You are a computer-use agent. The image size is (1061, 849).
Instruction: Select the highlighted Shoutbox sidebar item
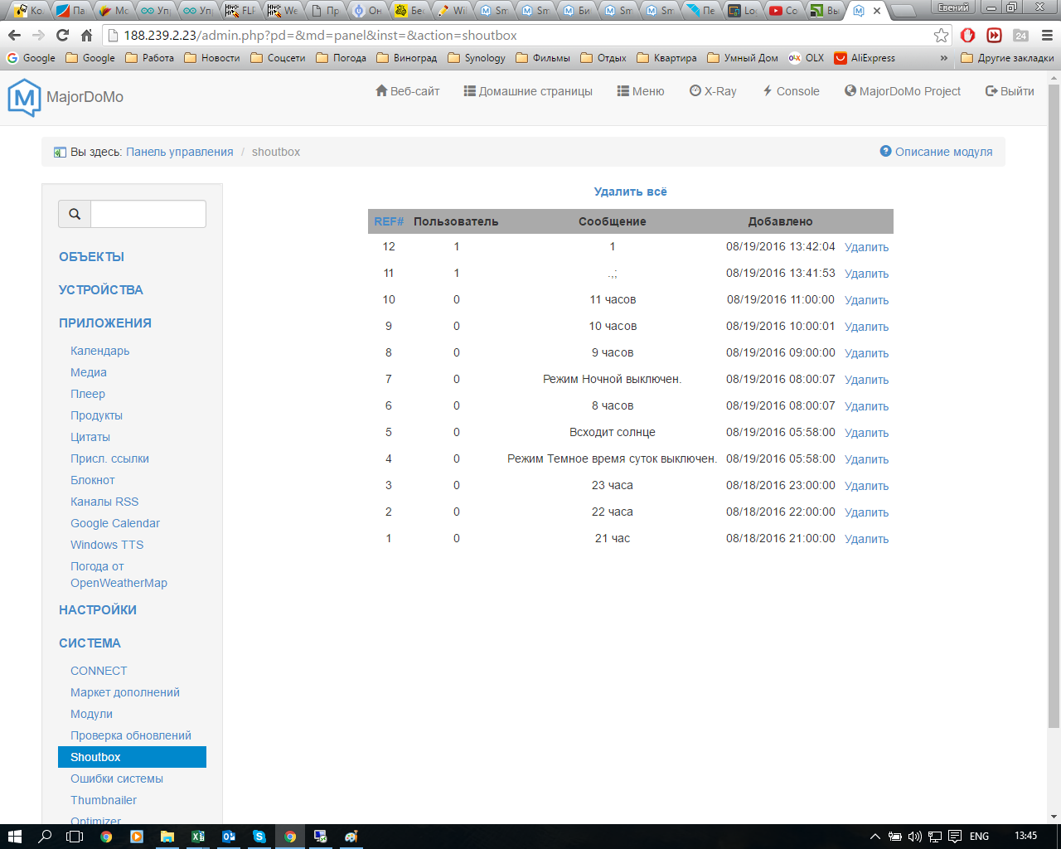pos(132,757)
